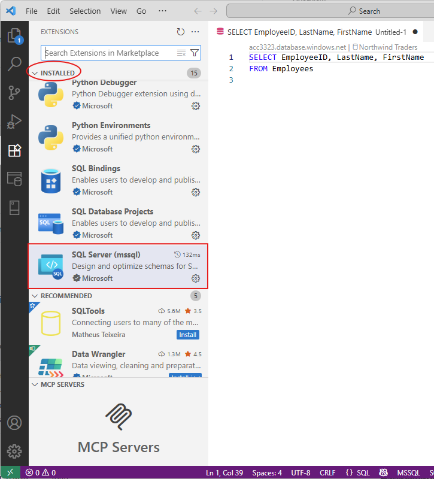The image size is (434, 479).
Task: Click the VS Code logo icon
Action: pyautogui.click(x=11, y=11)
